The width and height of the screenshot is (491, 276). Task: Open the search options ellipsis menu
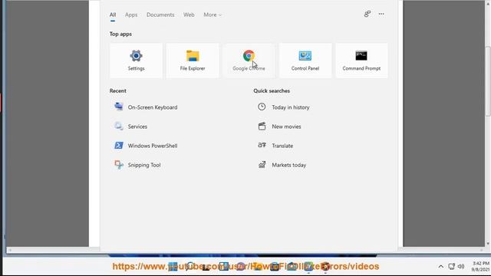pos(381,14)
